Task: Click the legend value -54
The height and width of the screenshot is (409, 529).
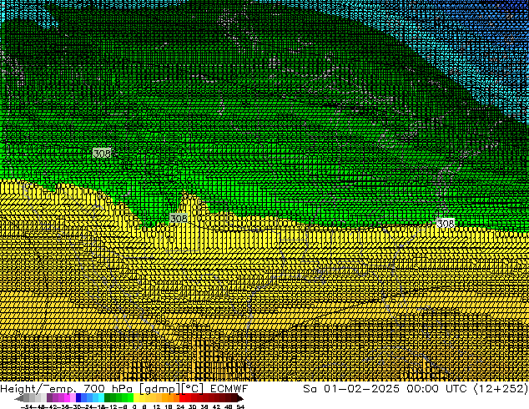Action: coord(27,406)
